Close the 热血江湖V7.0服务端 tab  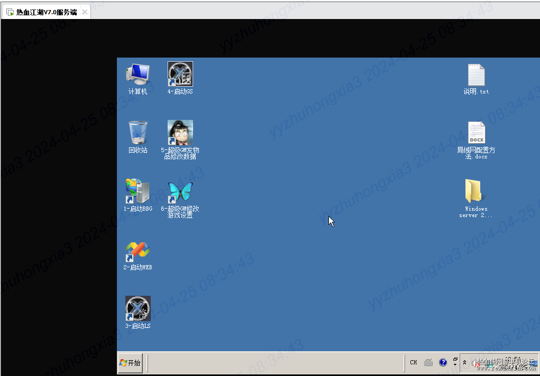(x=85, y=12)
